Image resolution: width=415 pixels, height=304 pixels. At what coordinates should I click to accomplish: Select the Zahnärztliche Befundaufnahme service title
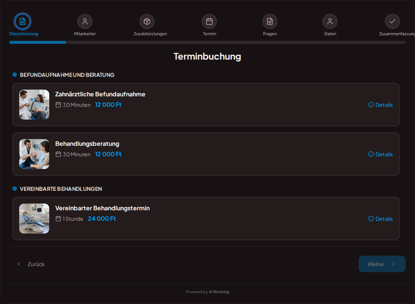click(100, 94)
